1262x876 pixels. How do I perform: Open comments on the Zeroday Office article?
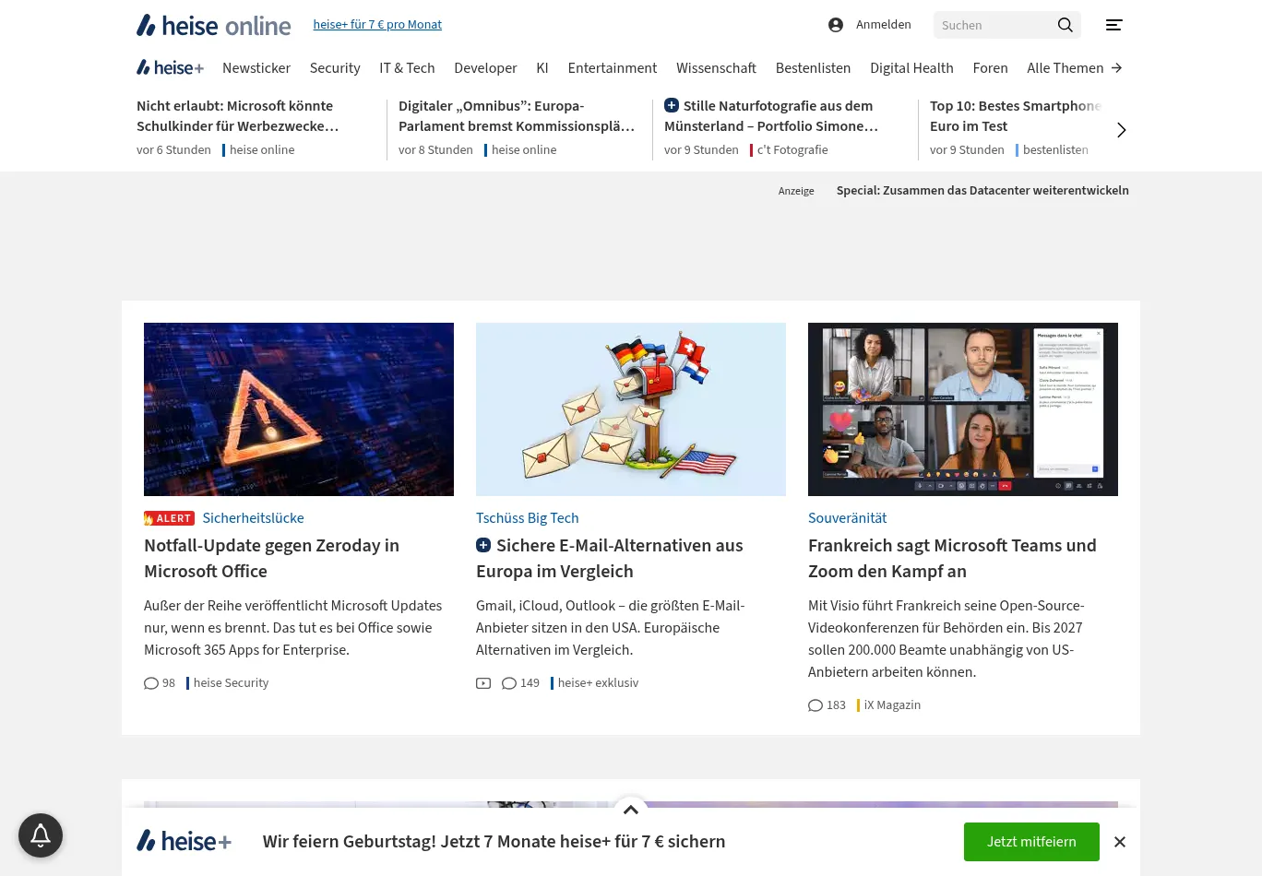pyautogui.click(x=160, y=683)
